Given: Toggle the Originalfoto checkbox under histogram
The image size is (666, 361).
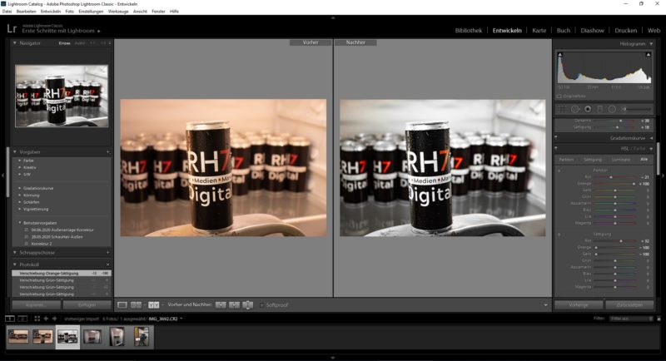Looking at the screenshot, I should [x=559, y=96].
